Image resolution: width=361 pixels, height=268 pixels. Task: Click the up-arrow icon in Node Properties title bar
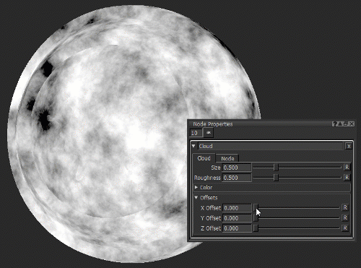tap(339, 124)
